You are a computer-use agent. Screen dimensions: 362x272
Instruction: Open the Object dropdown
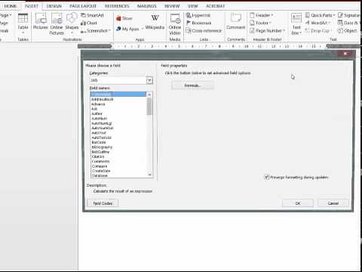[x=348, y=31]
